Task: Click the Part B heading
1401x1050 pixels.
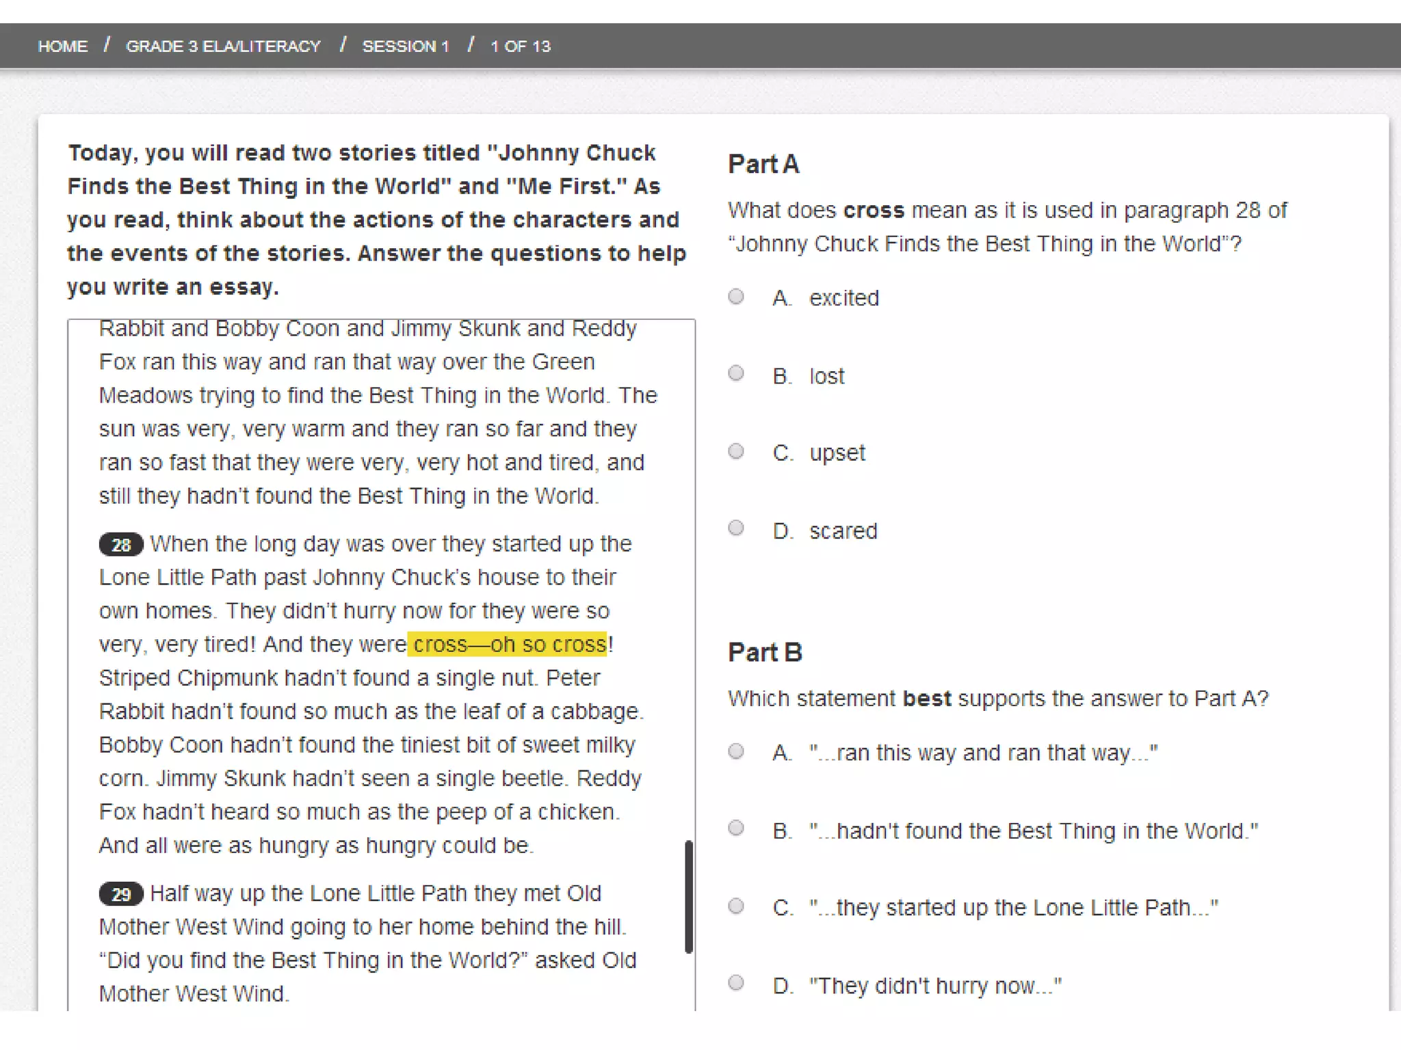Action: [765, 653]
